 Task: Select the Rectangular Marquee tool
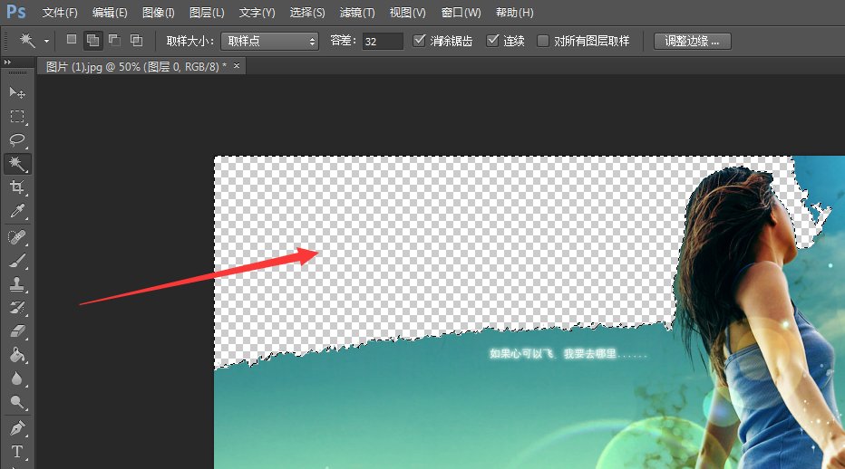(x=17, y=116)
